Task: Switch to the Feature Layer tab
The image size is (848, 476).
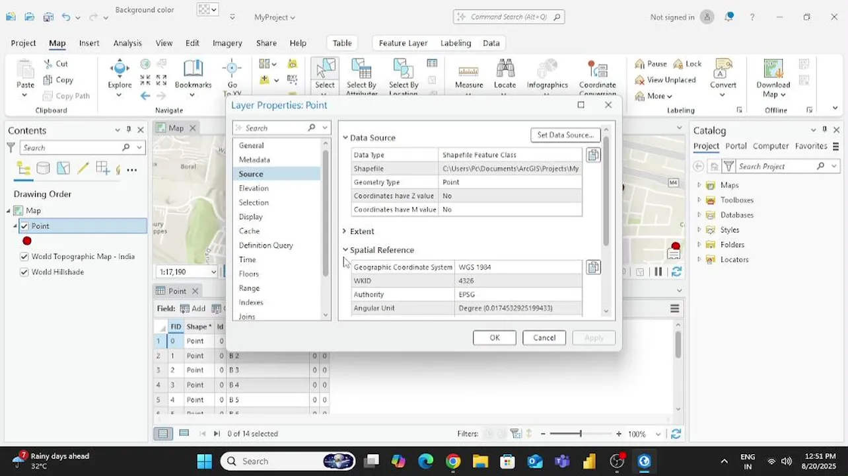Action: (x=403, y=43)
